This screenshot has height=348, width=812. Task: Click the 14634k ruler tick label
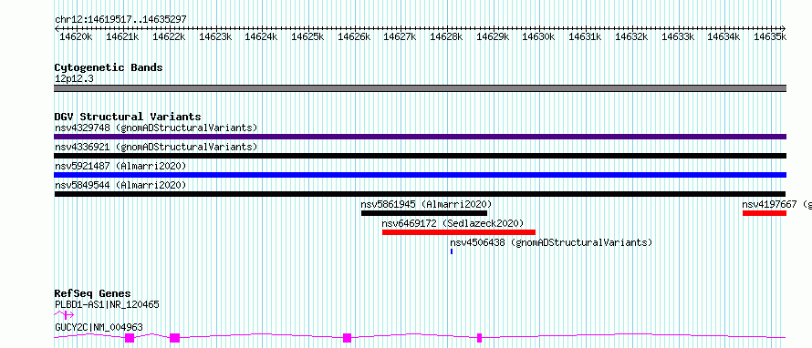(x=724, y=36)
